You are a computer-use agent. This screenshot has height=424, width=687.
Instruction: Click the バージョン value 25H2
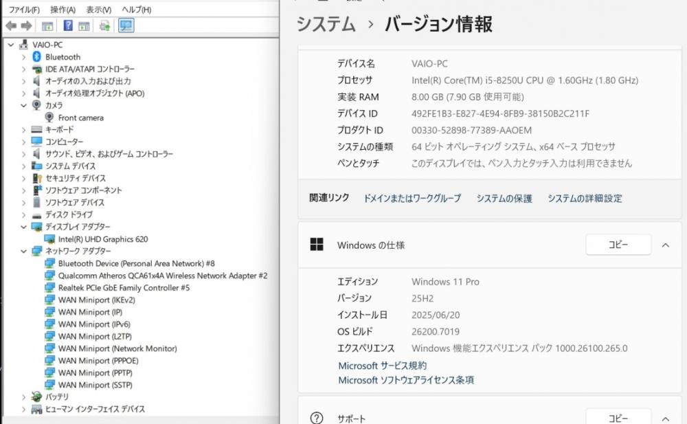[x=423, y=298]
